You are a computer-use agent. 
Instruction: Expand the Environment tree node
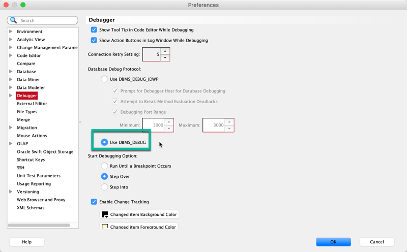pos(11,31)
